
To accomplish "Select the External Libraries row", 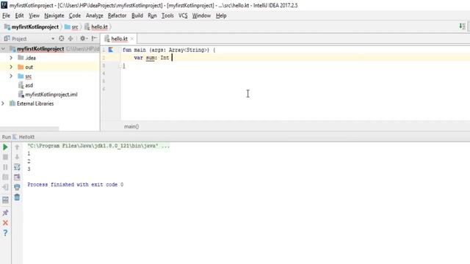I will (50, 103).
